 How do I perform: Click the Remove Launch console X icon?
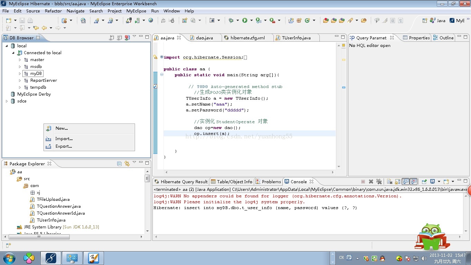371,181
